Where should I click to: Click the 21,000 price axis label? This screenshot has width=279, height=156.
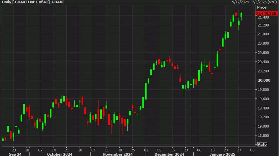tap(263, 34)
